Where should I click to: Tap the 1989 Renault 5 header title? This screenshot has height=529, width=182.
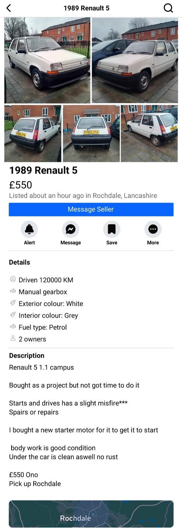[x=86, y=8]
